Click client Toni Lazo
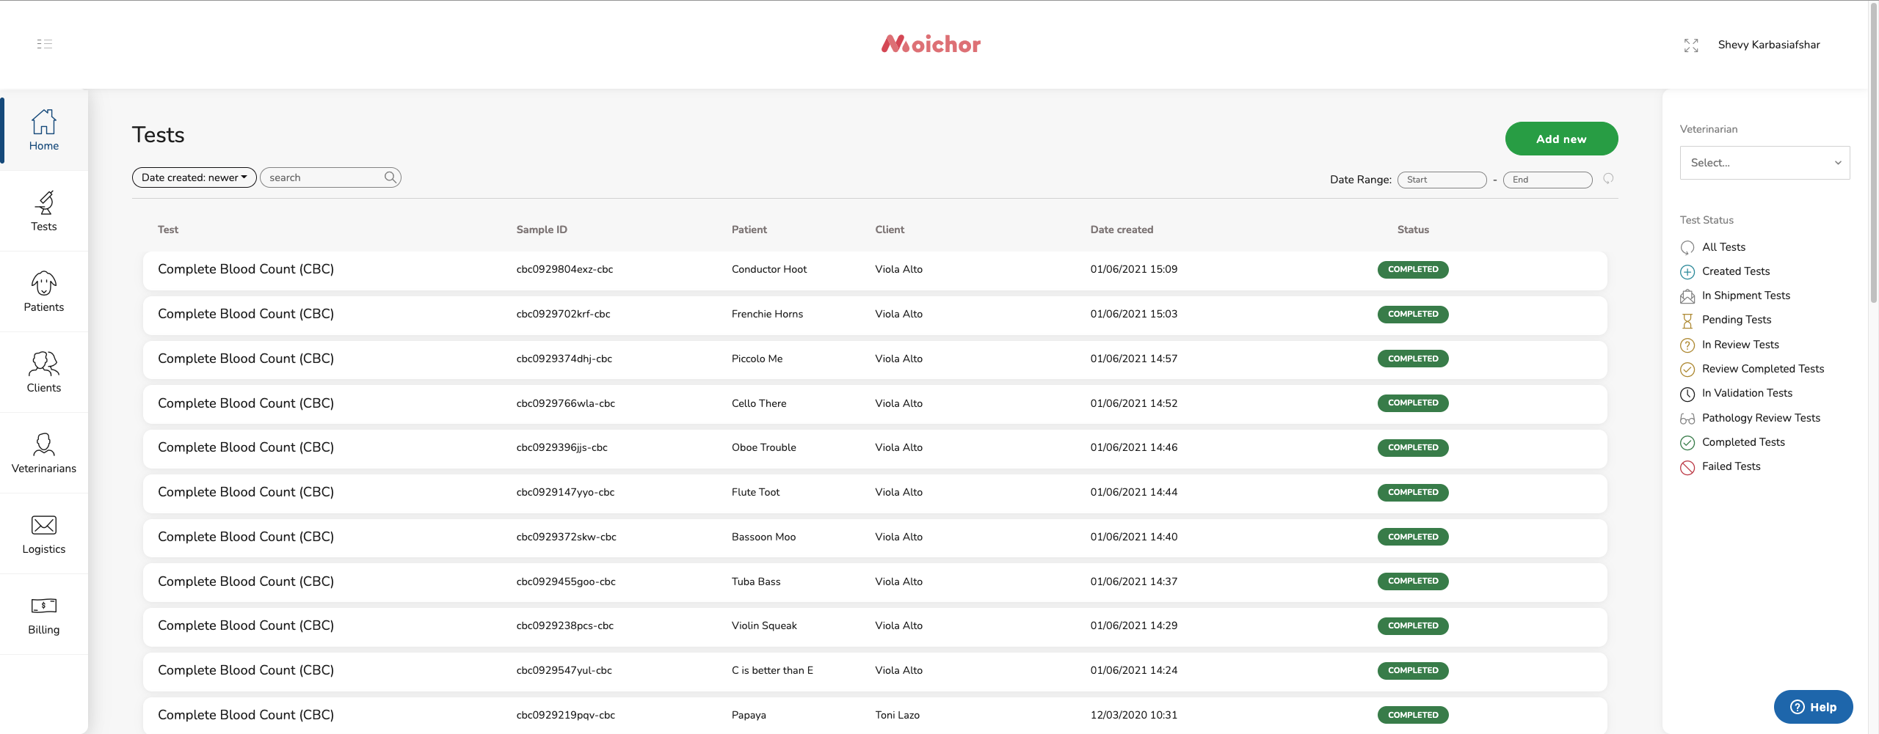Screen dimensions: 1879x734 pos(897,715)
